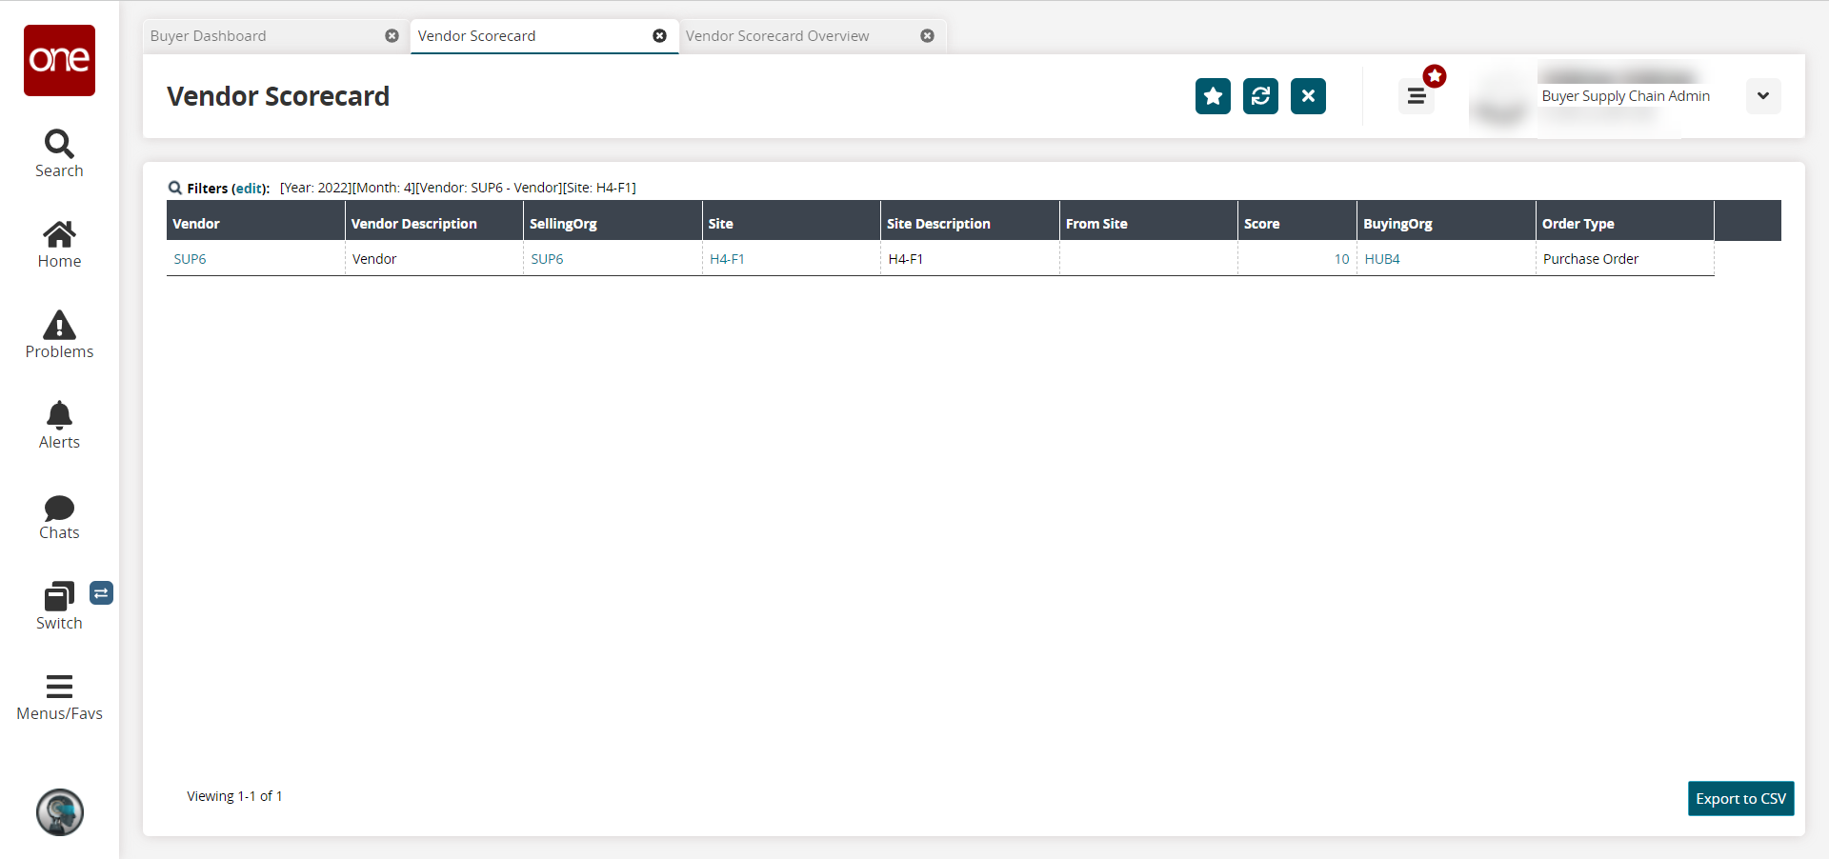
Task: Export the table to CSV
Action: (1740, 799)
